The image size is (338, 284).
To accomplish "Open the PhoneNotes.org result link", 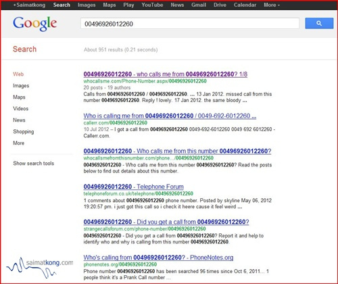I will [x=158, y=258].
